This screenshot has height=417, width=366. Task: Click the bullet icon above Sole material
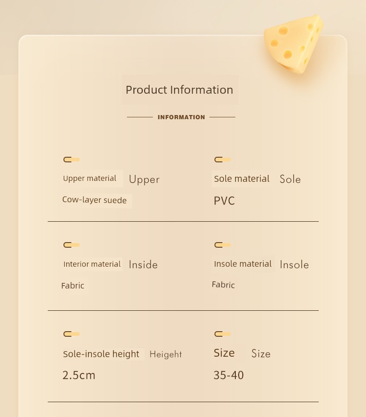click(x=222, y=160)
